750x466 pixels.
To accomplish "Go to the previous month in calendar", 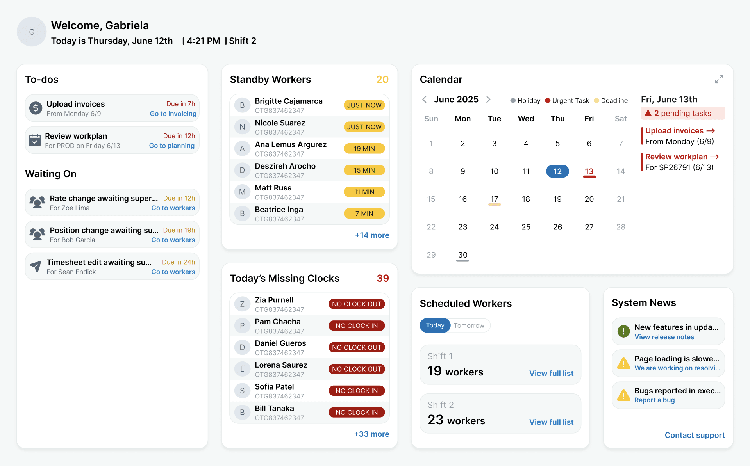I will pyautogui.click(x=425, y=100).
